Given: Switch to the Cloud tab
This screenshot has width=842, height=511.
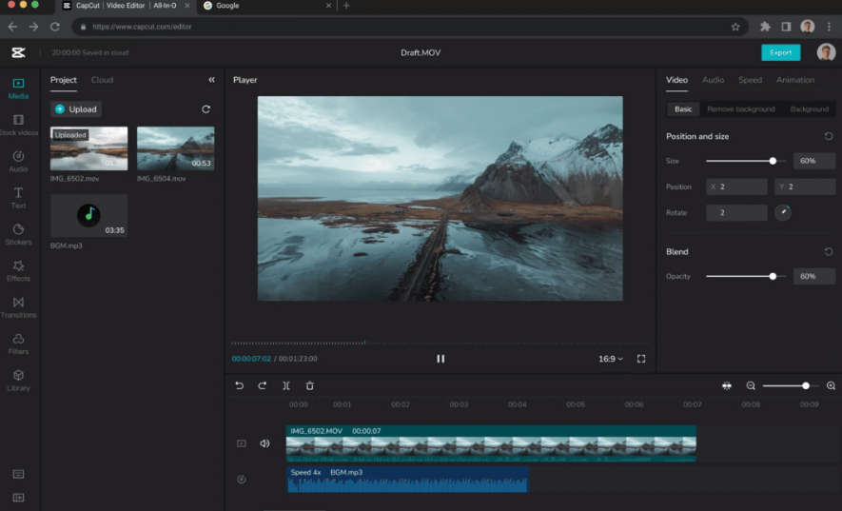Looking at the screenshot, I should (x=102, y=80).
